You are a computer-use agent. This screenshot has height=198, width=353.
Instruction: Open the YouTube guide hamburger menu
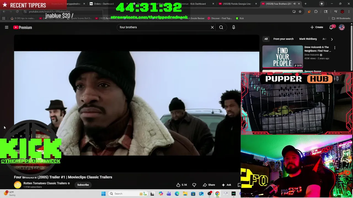tap(7, 27)
